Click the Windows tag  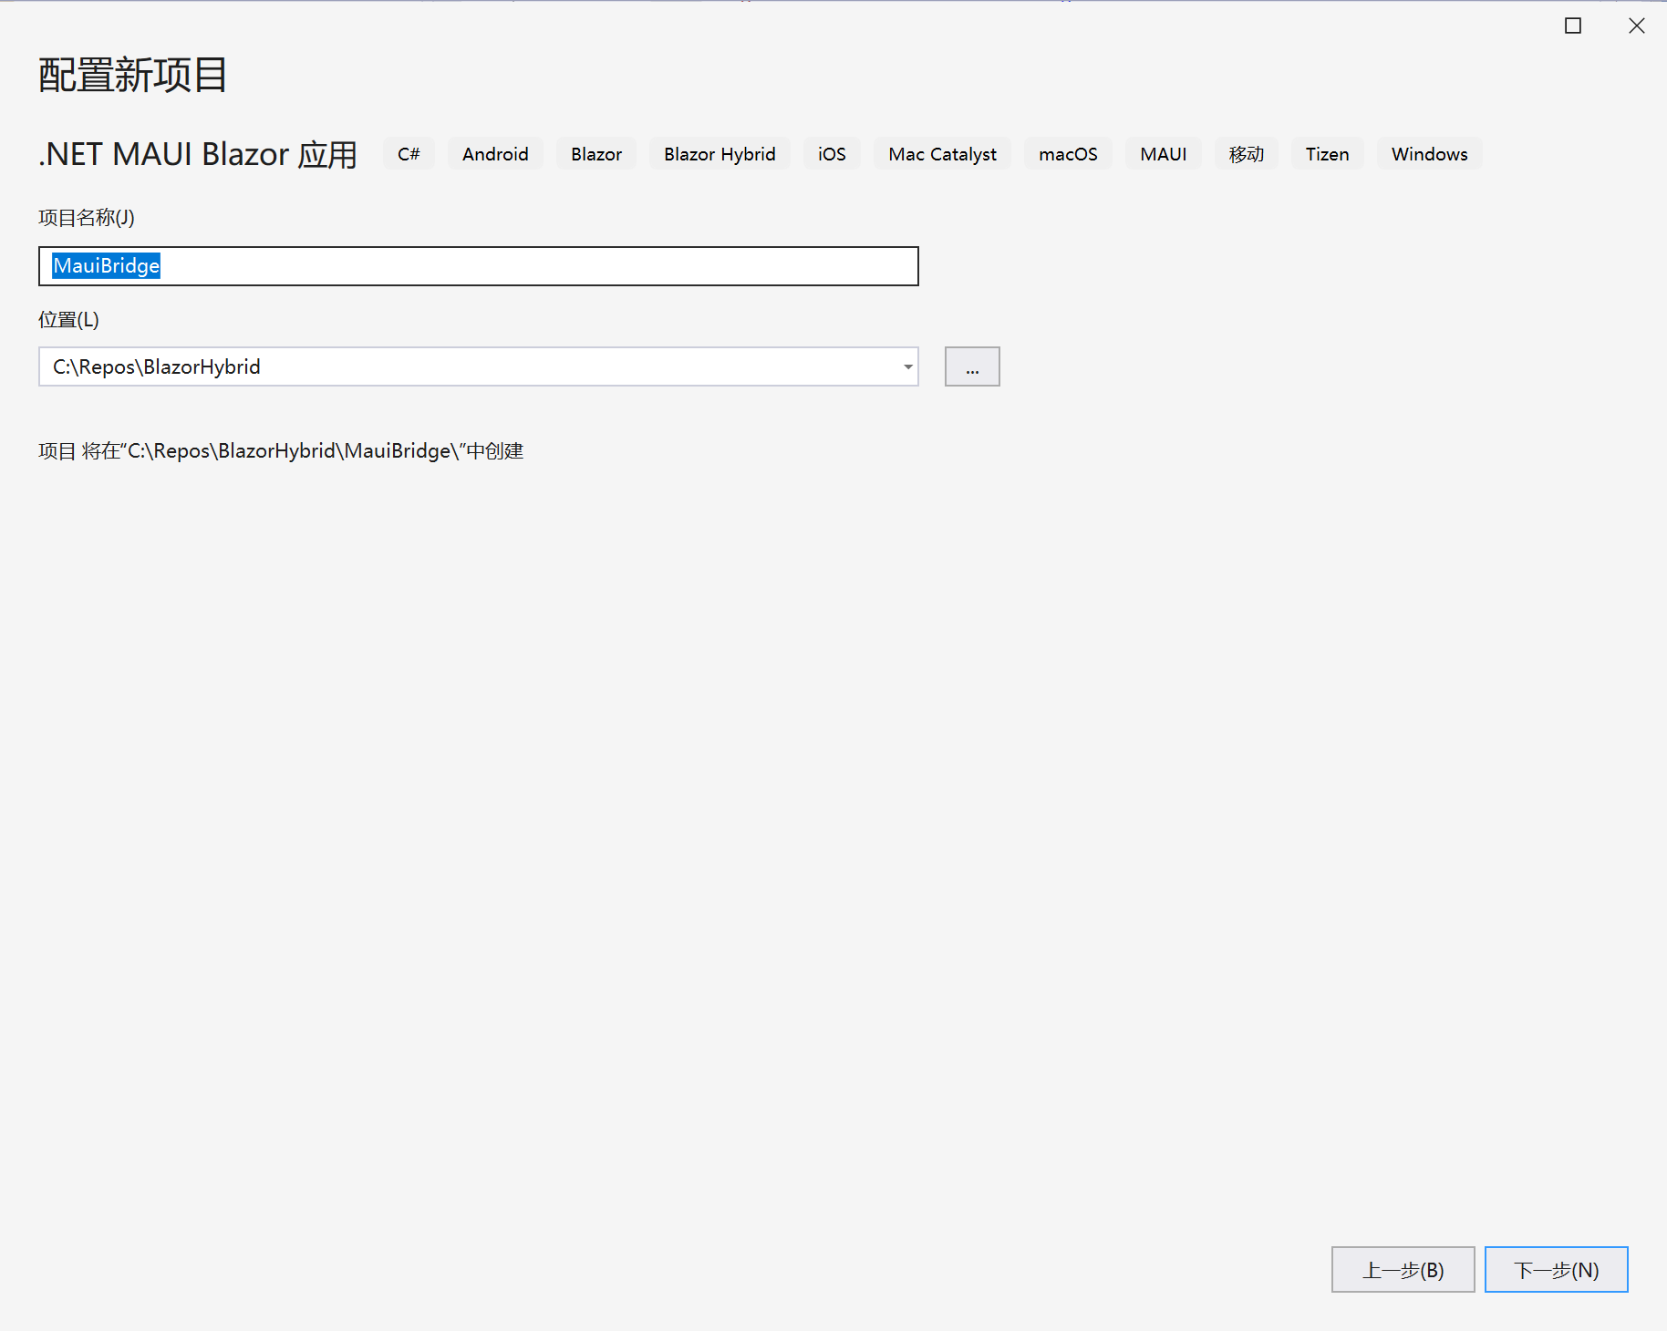(1429, 154)
